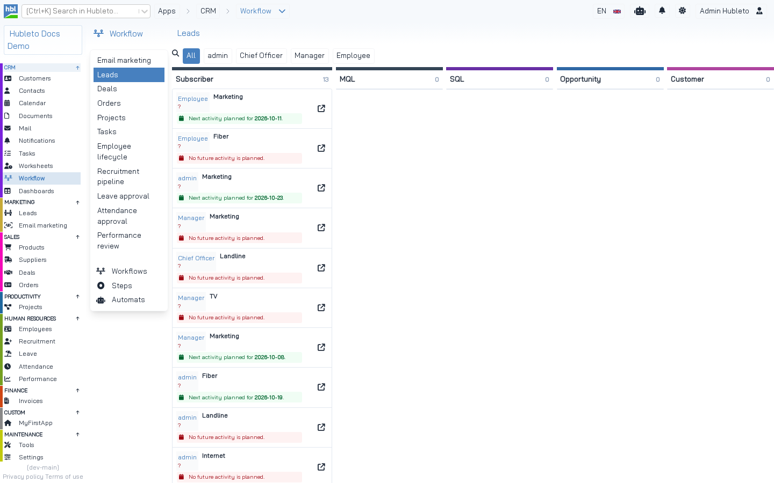Screen dimensions: 774x483
Task: Open the admin Internet lead external-link icon
Action: pyautogui.click(x=321, y=467)
